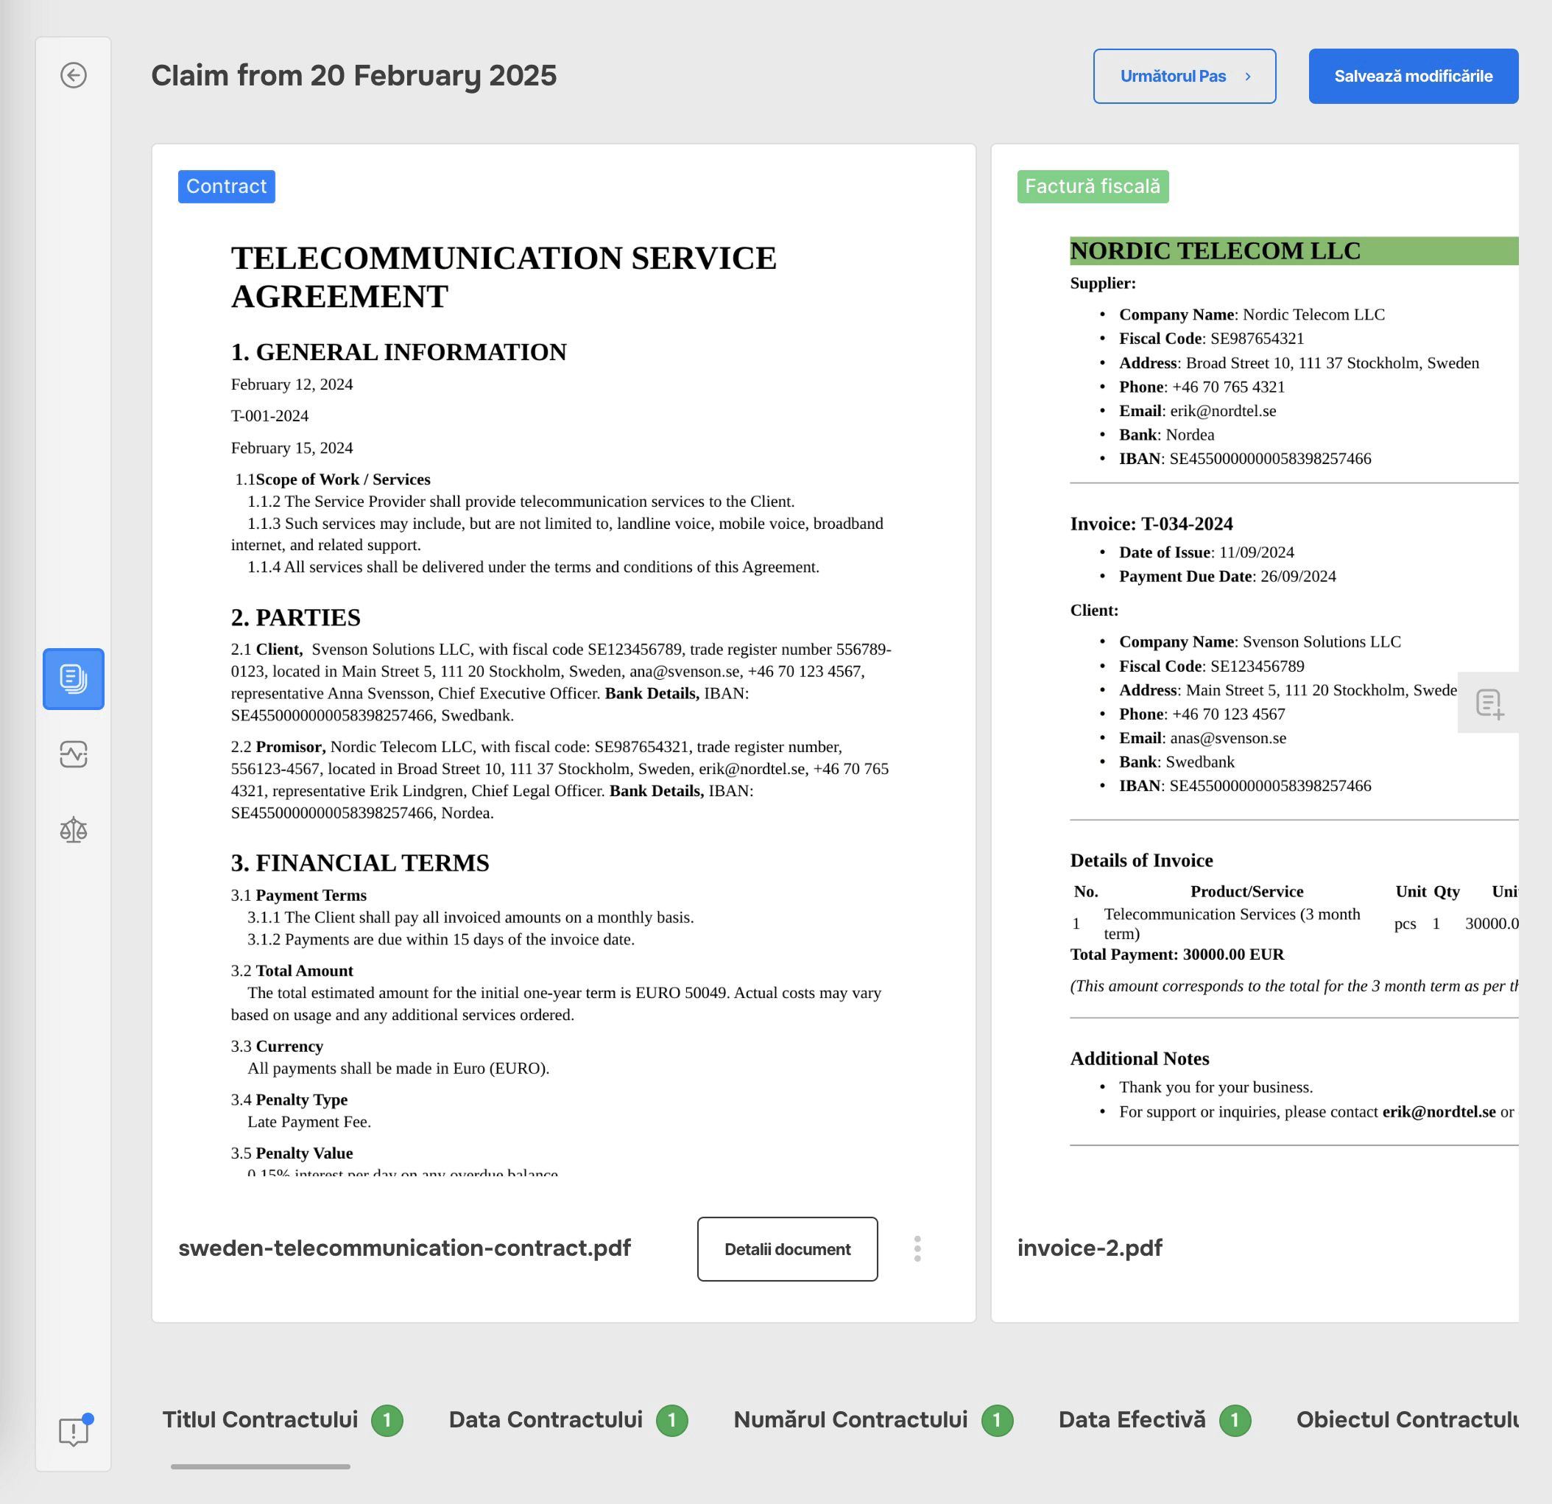Screen dimensions: 1552x1504
Task: Click the date February 15, 2024
Action: (292, 448)
